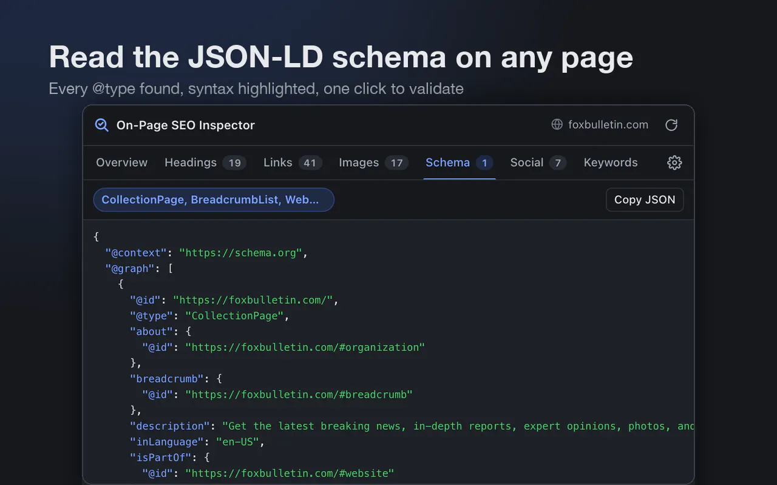Click the globe icon beside foxbulletin.com
The width and height of the screenshot is (777, 485).
coord(557,125)
